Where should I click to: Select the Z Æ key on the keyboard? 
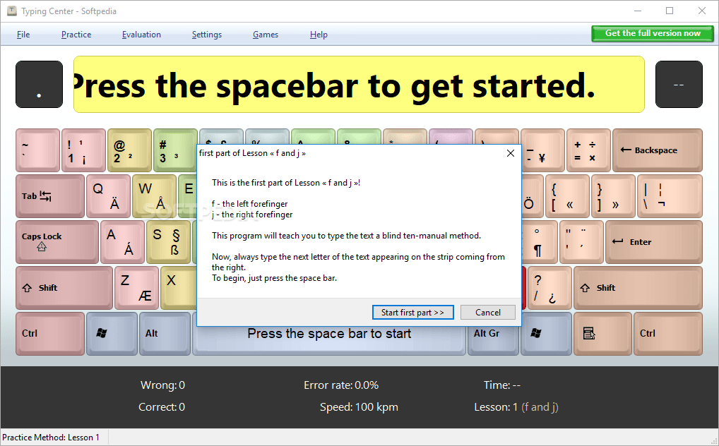tap(136, 288)
